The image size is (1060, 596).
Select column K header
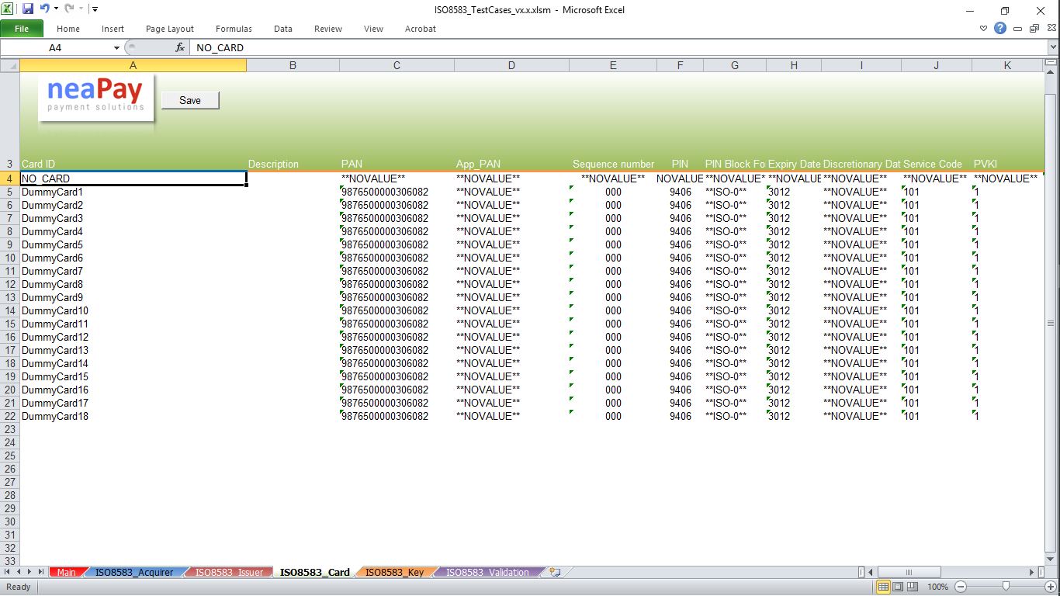(x=1007, y=66)
